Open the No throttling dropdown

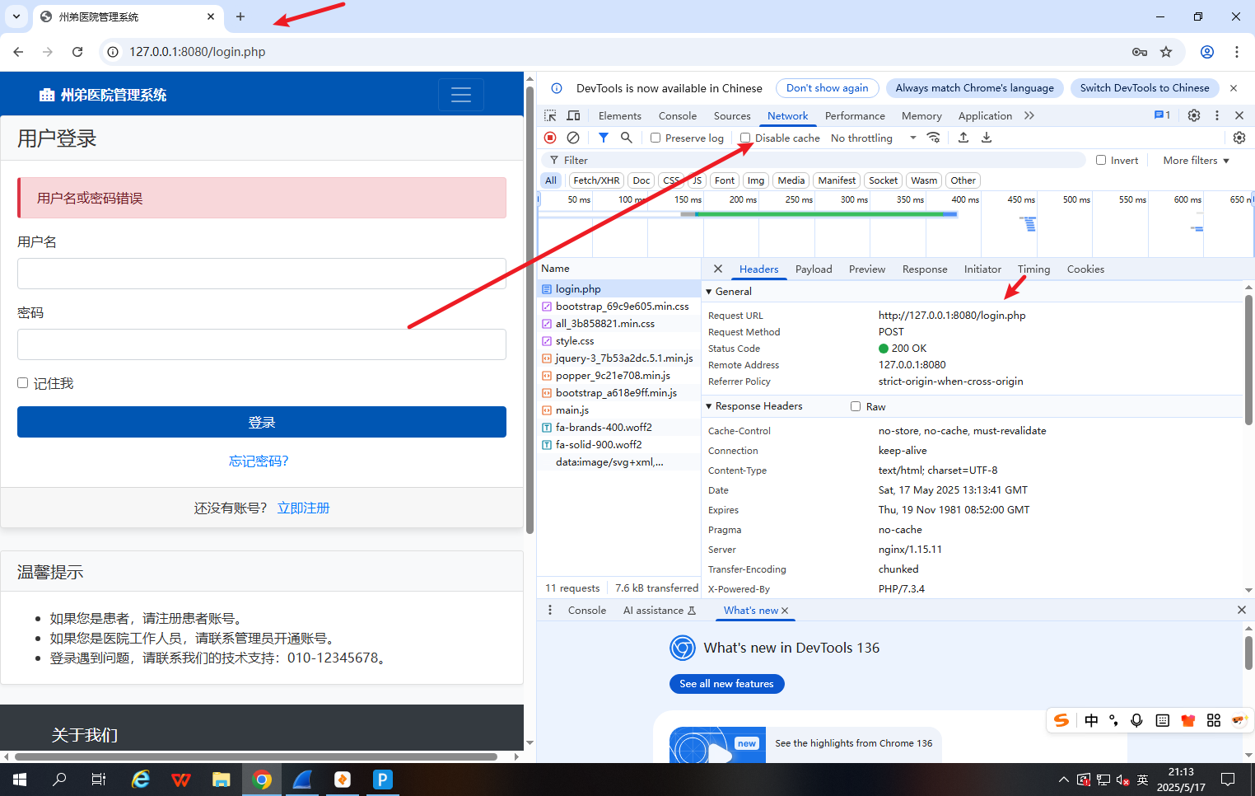(x=874, y=138)
